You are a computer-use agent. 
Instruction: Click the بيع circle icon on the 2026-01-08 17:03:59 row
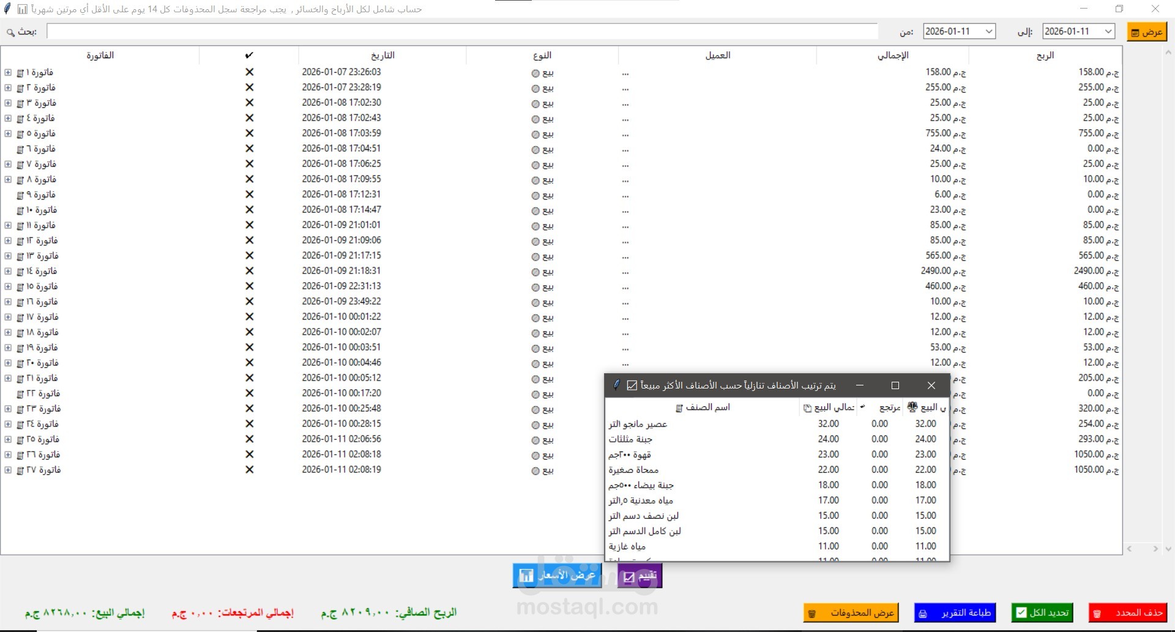point(535,134)
